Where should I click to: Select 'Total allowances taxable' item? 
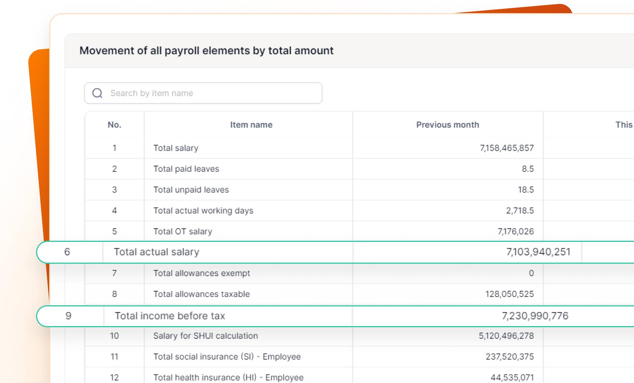pos(201,294)
